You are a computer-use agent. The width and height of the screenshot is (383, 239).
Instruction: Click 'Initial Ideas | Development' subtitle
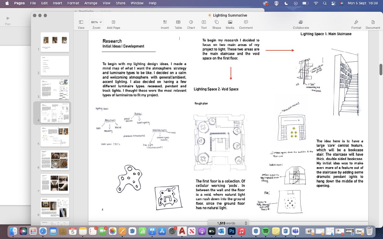[x=123, y=46]
